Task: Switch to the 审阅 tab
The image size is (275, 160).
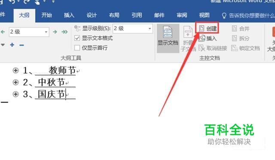Action: [182, 15]
